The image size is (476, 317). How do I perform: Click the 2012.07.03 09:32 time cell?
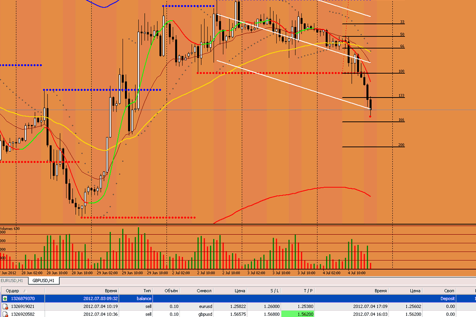[x=100, y=298]
